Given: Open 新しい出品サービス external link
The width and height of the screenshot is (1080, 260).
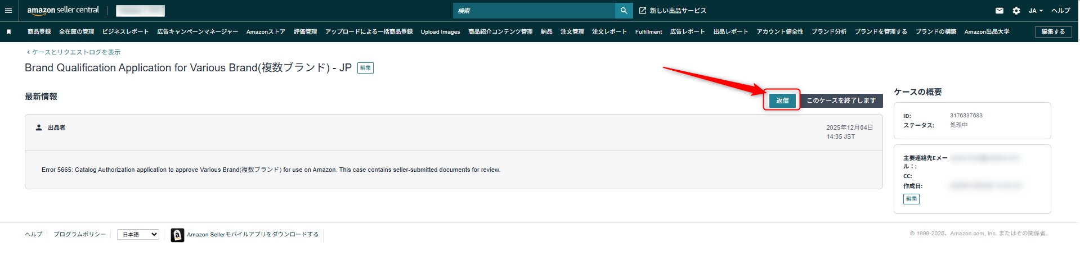Looking at the screenshot, I should coord(673,11).
